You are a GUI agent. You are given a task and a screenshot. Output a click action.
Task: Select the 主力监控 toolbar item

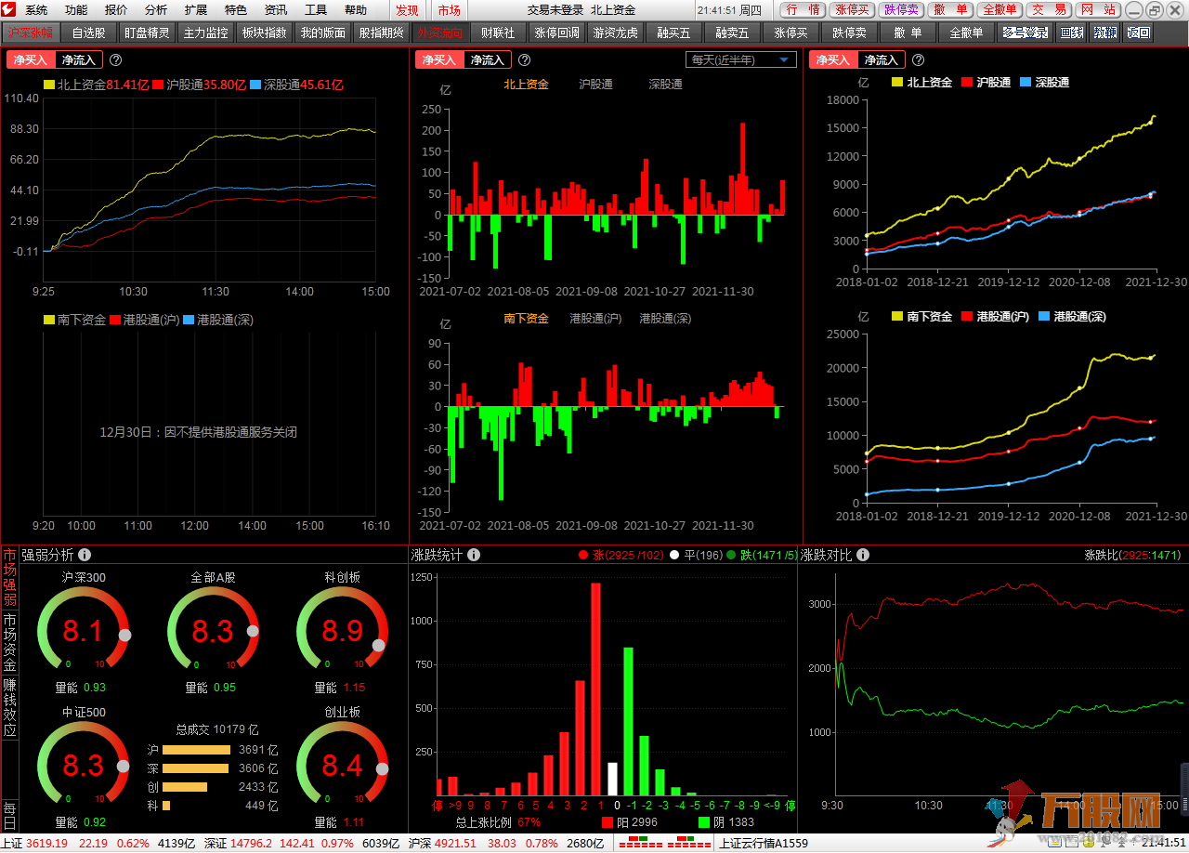point(205,33)
